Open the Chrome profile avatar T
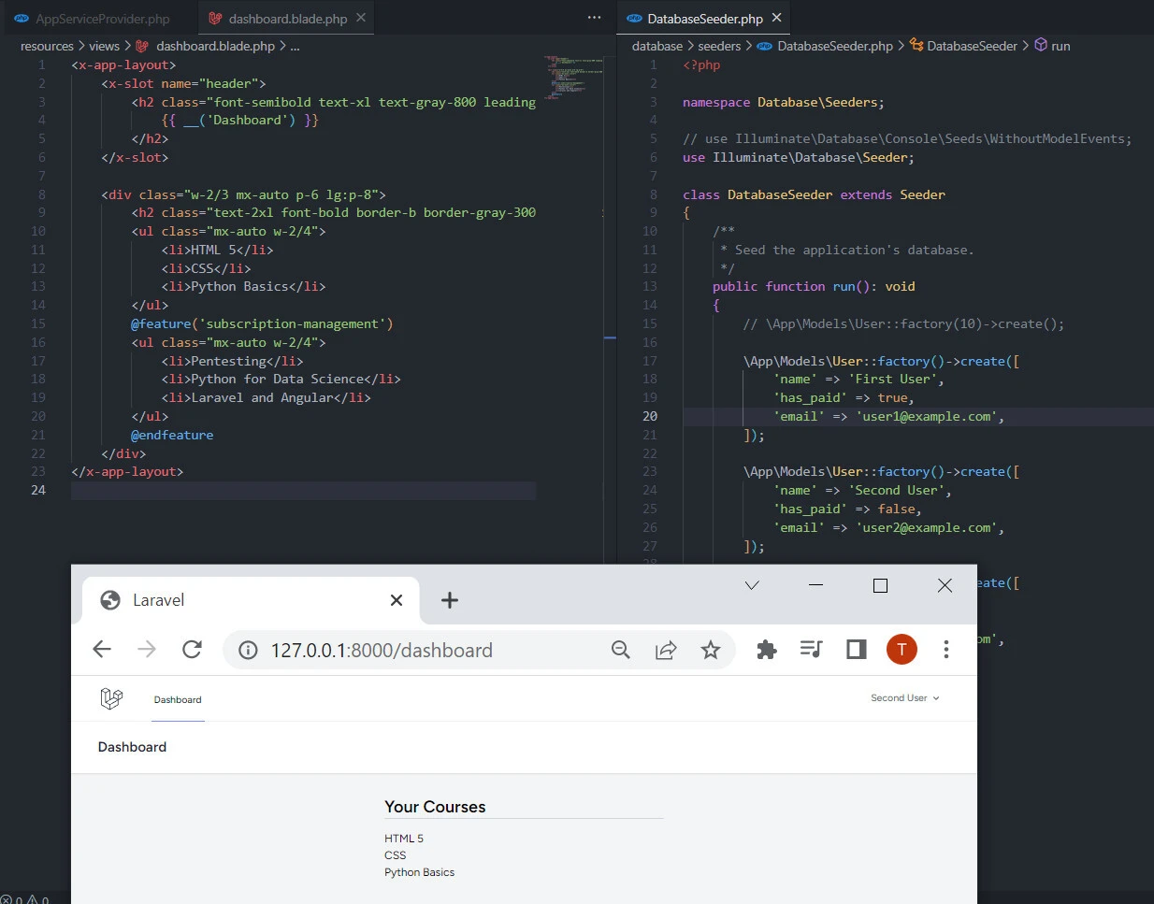 (x=902, y=649)
